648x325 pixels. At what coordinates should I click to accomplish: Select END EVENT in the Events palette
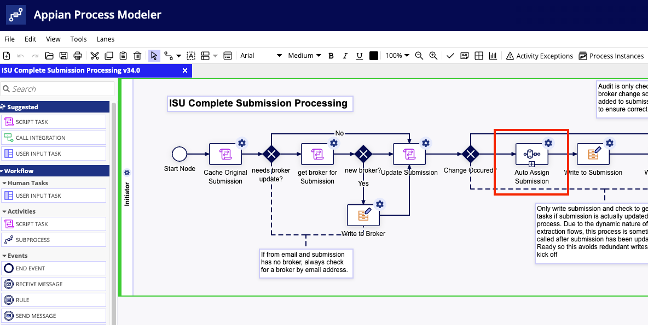click(x=54, y=269)
